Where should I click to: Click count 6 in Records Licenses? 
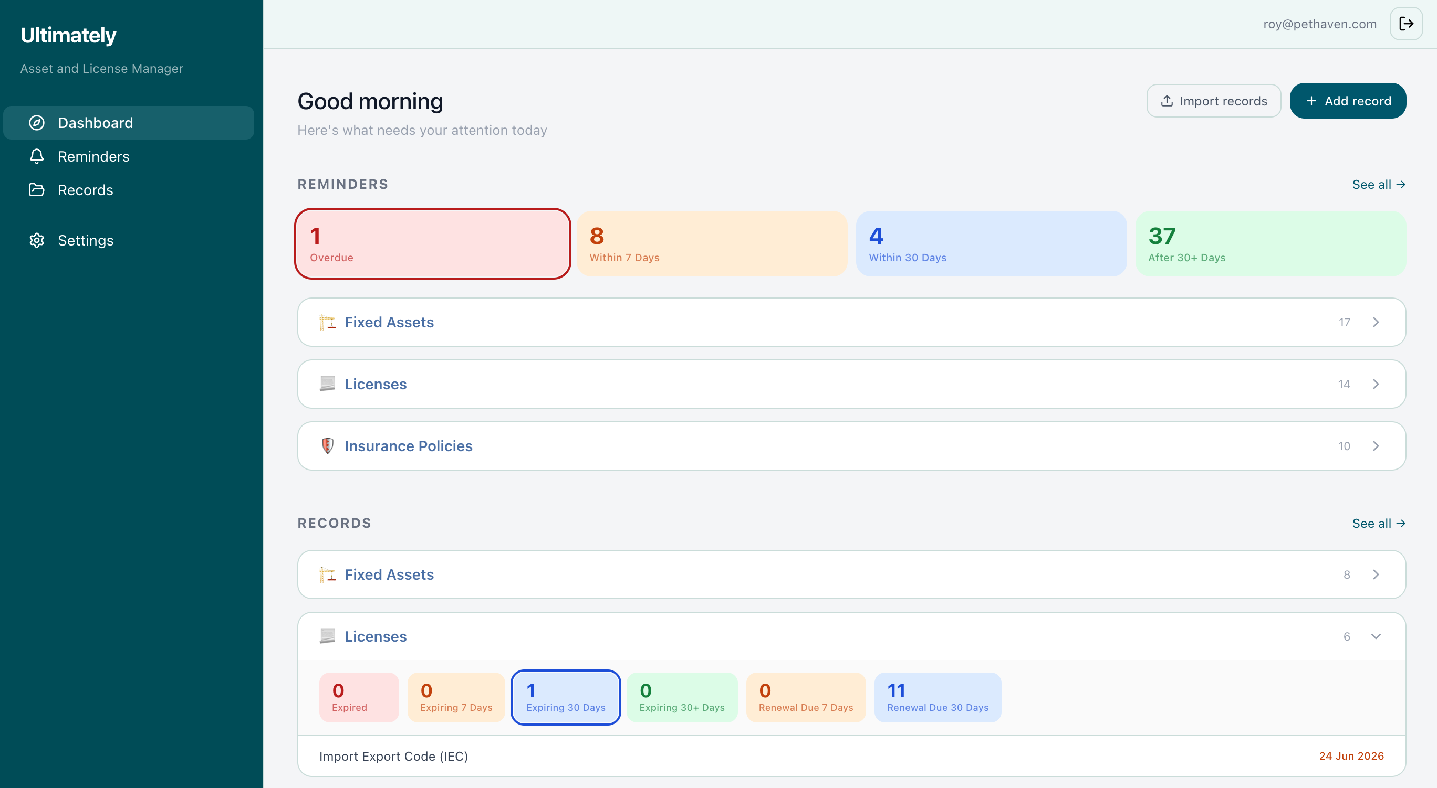(1347, 636)
